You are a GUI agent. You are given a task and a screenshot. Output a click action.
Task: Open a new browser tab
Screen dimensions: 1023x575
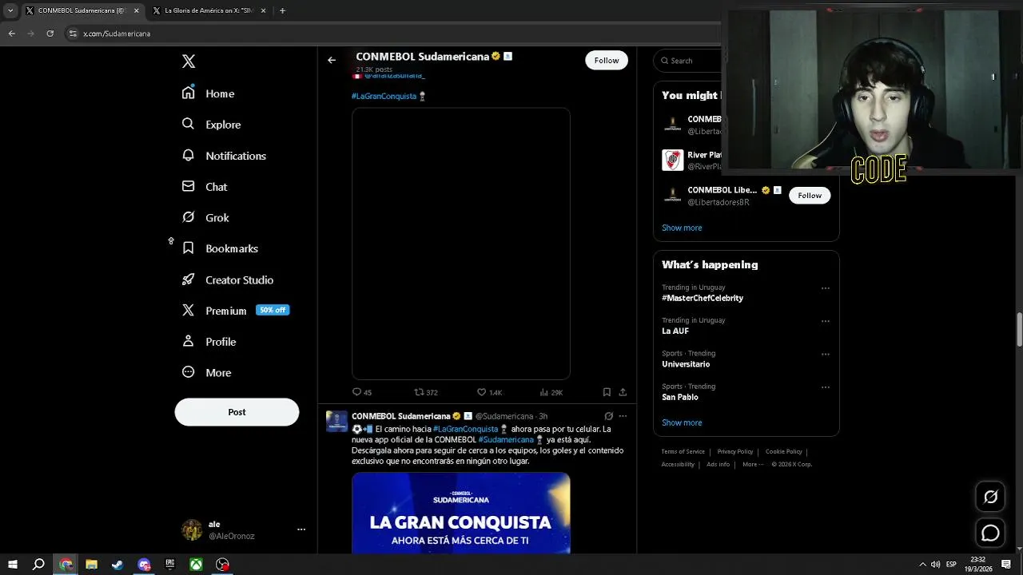[x=282, y=10]
